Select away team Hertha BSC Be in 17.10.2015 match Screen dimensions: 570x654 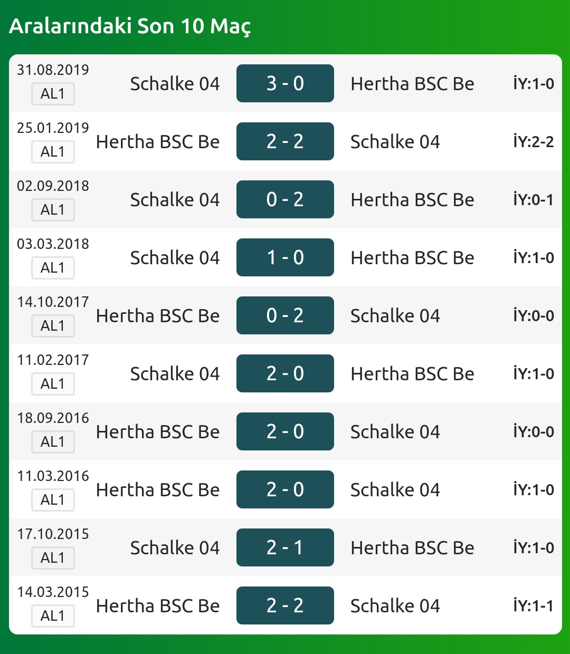412,548
